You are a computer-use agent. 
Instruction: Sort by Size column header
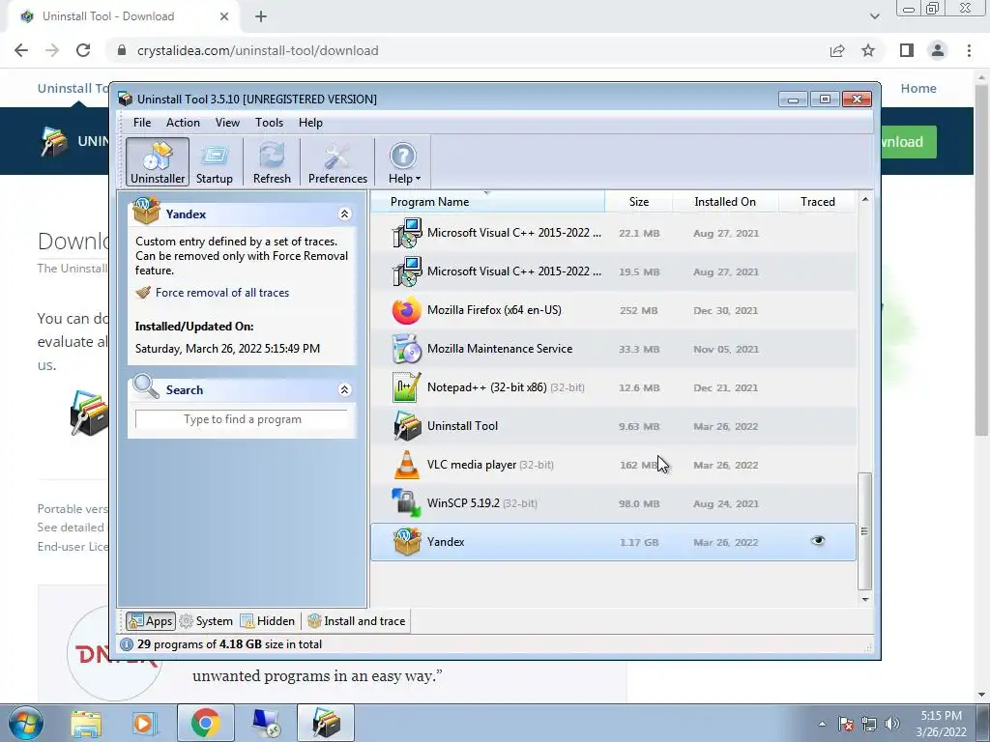click(x=638, y=201)
